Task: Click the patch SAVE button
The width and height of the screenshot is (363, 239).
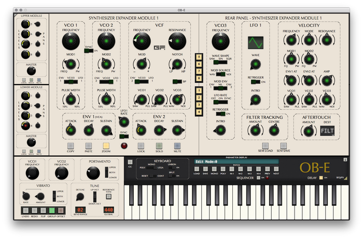Action: (x=205, y=169)
